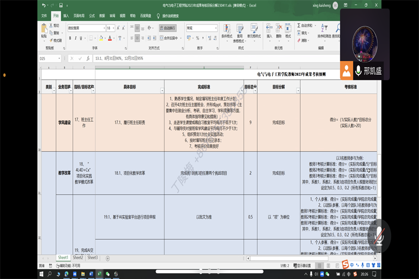The width and height of the screenshot is (419, 279).
Task: Click the Italic I formatting icon
Action: [76, 38]
